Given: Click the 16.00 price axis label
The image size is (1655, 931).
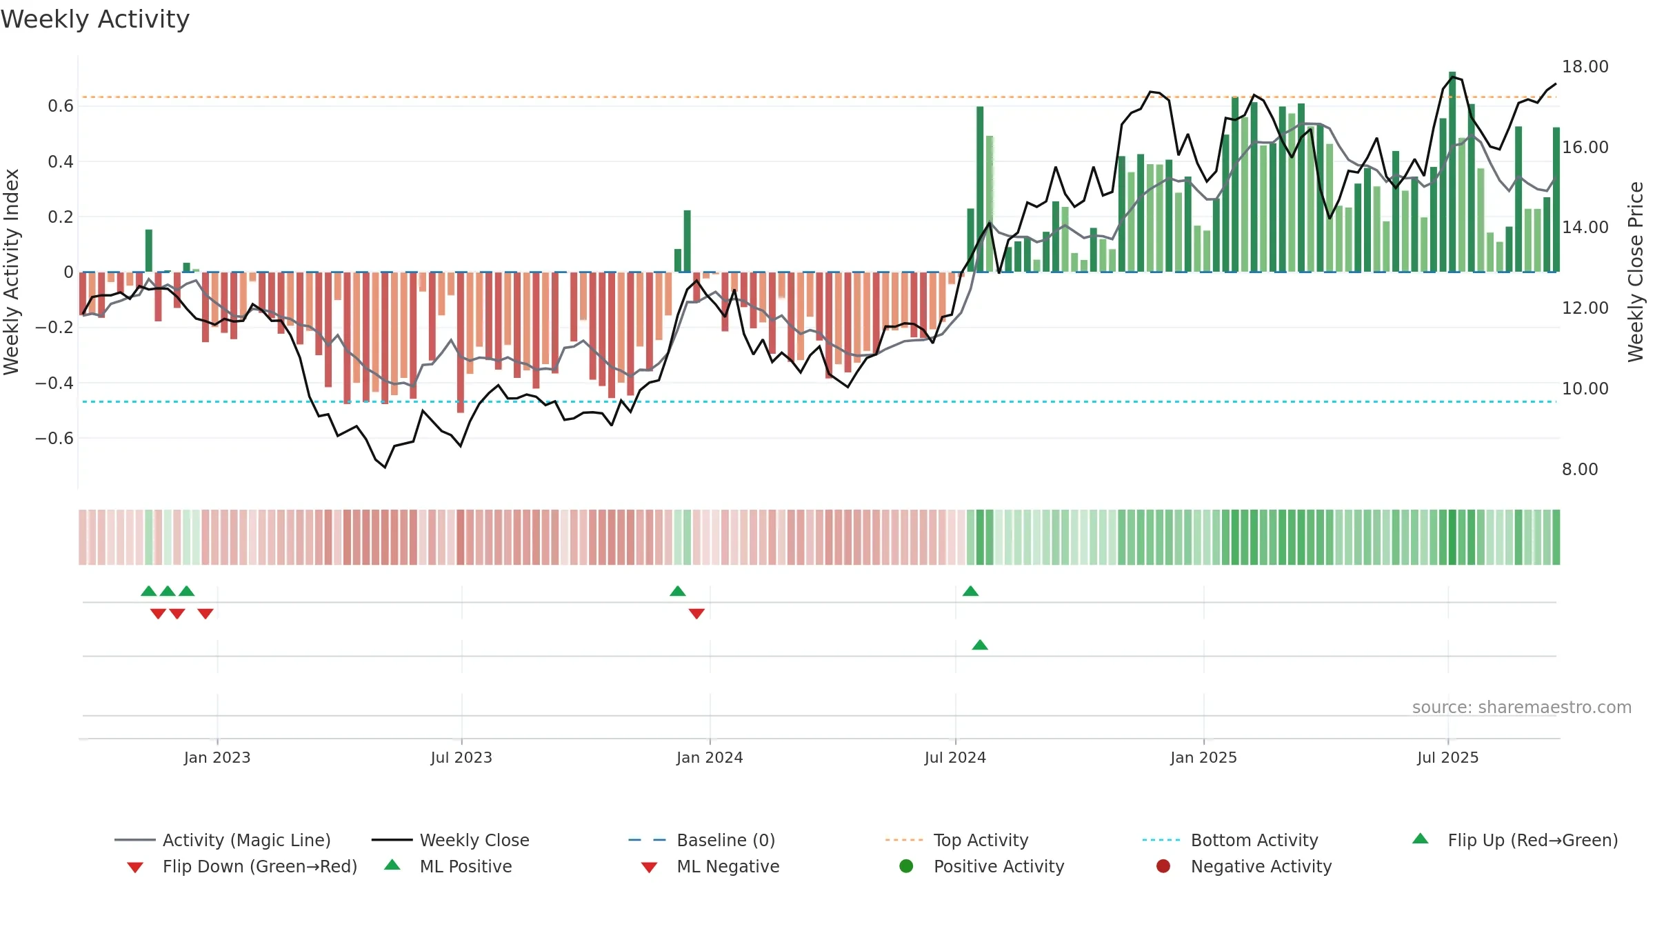Looking at the screenshot, I should 1585,148.
